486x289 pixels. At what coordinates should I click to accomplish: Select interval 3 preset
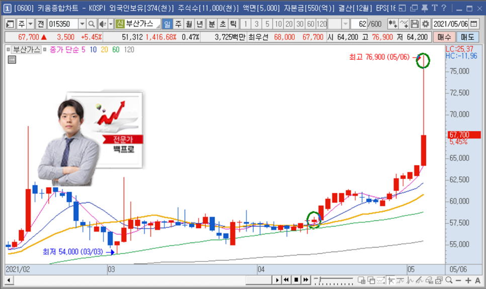(256, 24)
